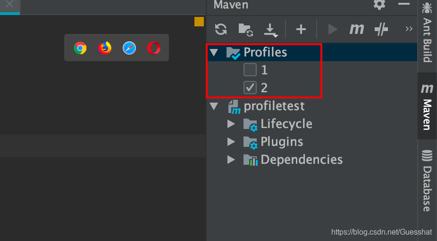
Task: Click the Maven panel title
Action: [x=231, y=5]
